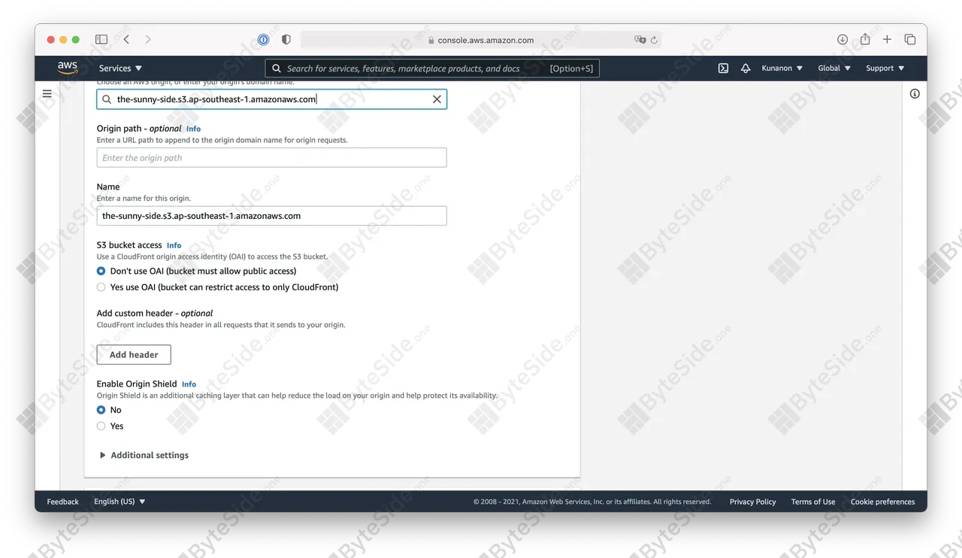Open the Privacy Policy link
962x558 pixels.
pyautogui.click(x=752, y=502)
